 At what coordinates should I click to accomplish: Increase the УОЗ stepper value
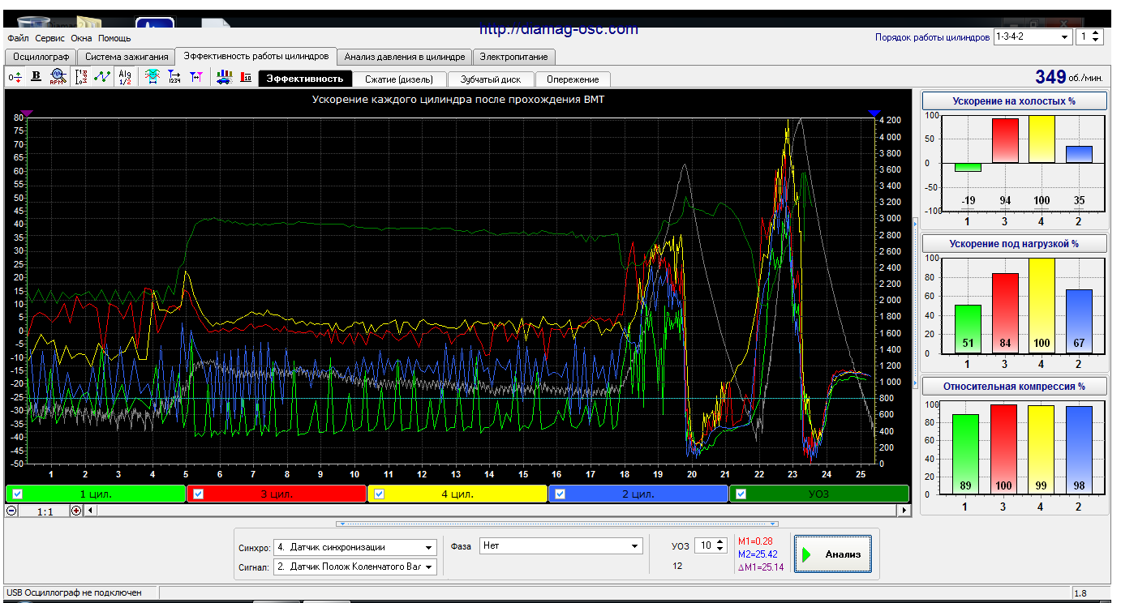(720, 543)
